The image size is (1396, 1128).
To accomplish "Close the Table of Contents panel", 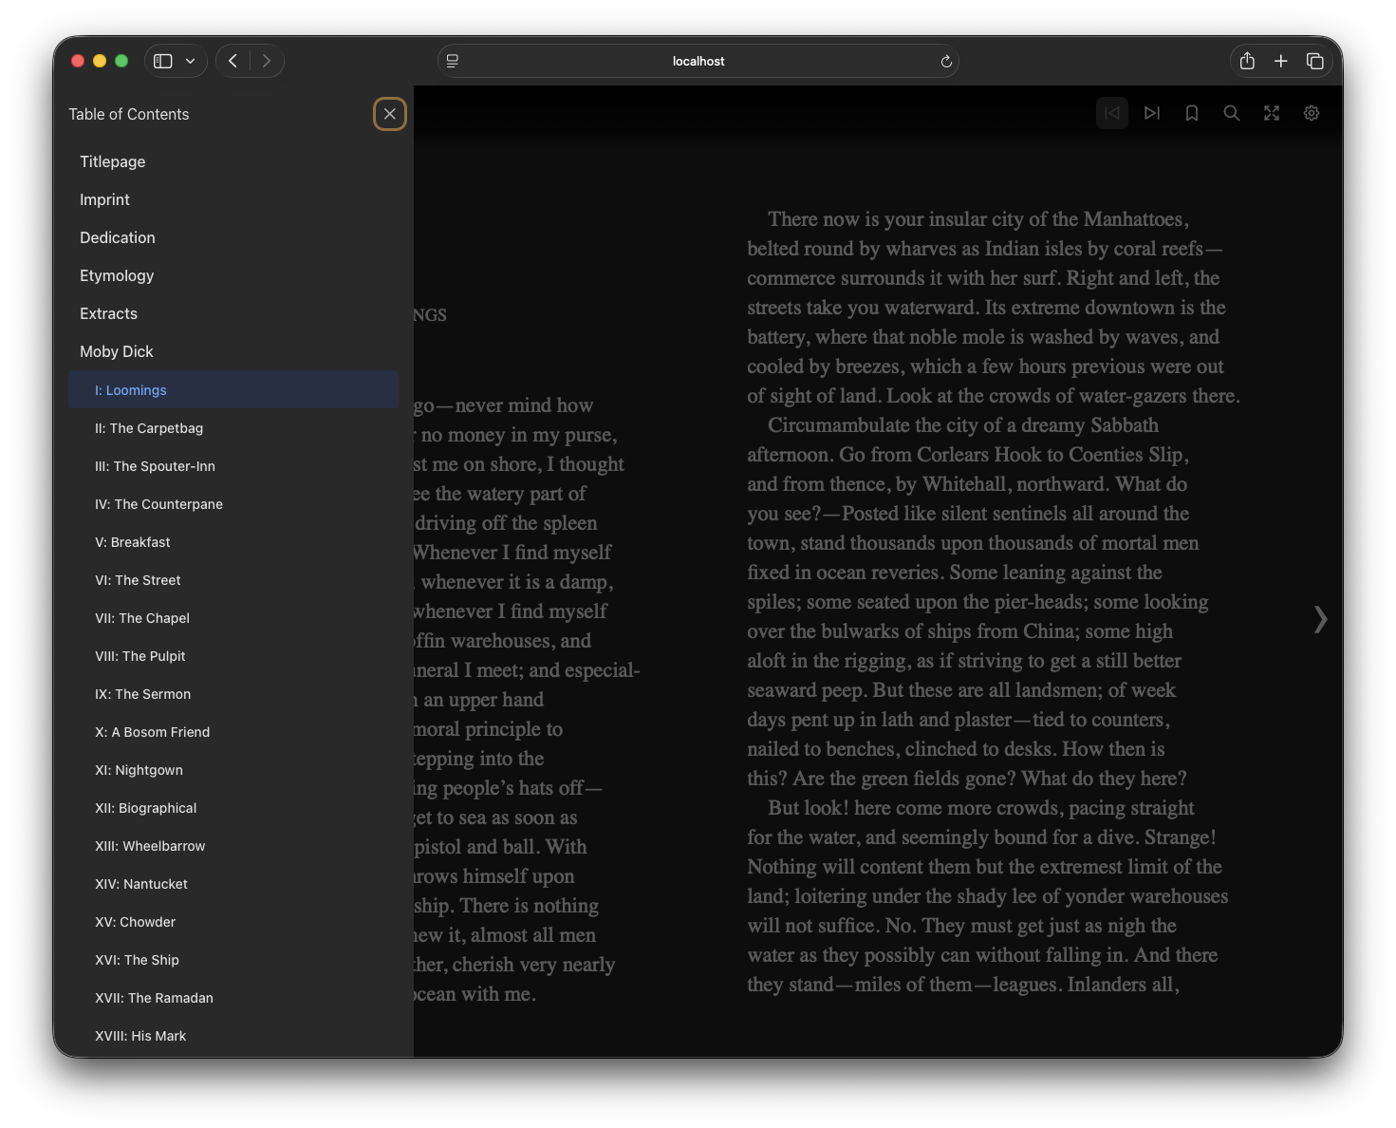I will click(389, 113).
